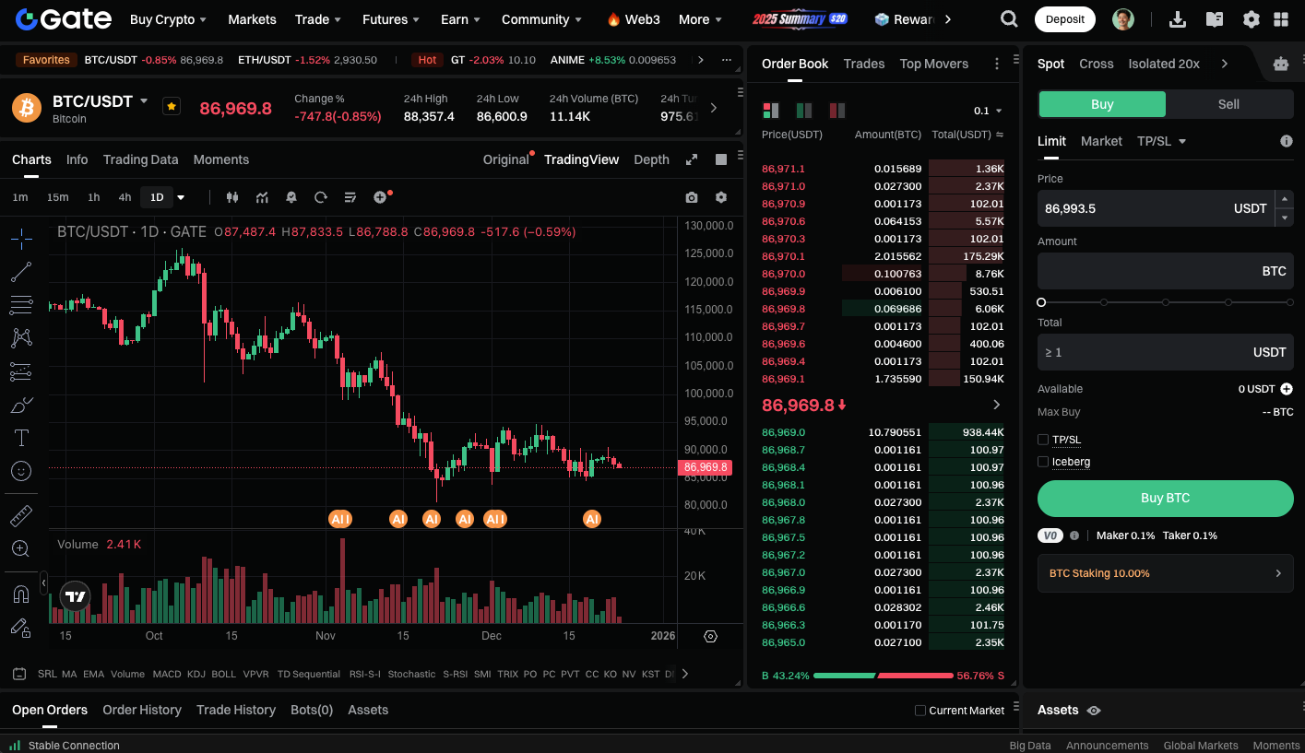Viewport: 1305px width, 753px height.
Task: Select the Market order tab
Action: [1101, 141]
